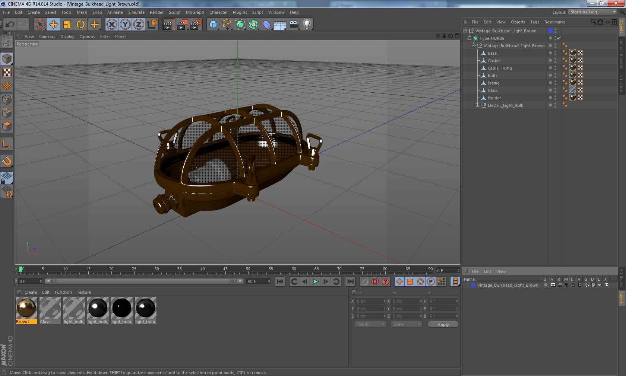The height and width of the screenshot is (376, 626).
Task: Open Object Manager Tags menu
Action: [x=535, y=22]
